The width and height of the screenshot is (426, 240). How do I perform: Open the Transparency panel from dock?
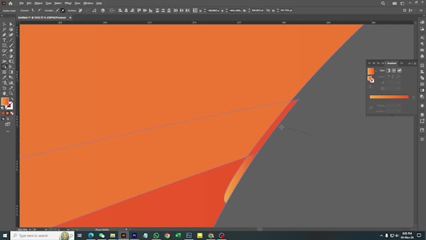[x=422, y=97]
